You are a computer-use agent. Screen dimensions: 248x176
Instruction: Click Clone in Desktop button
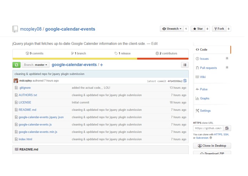point(212,146)
